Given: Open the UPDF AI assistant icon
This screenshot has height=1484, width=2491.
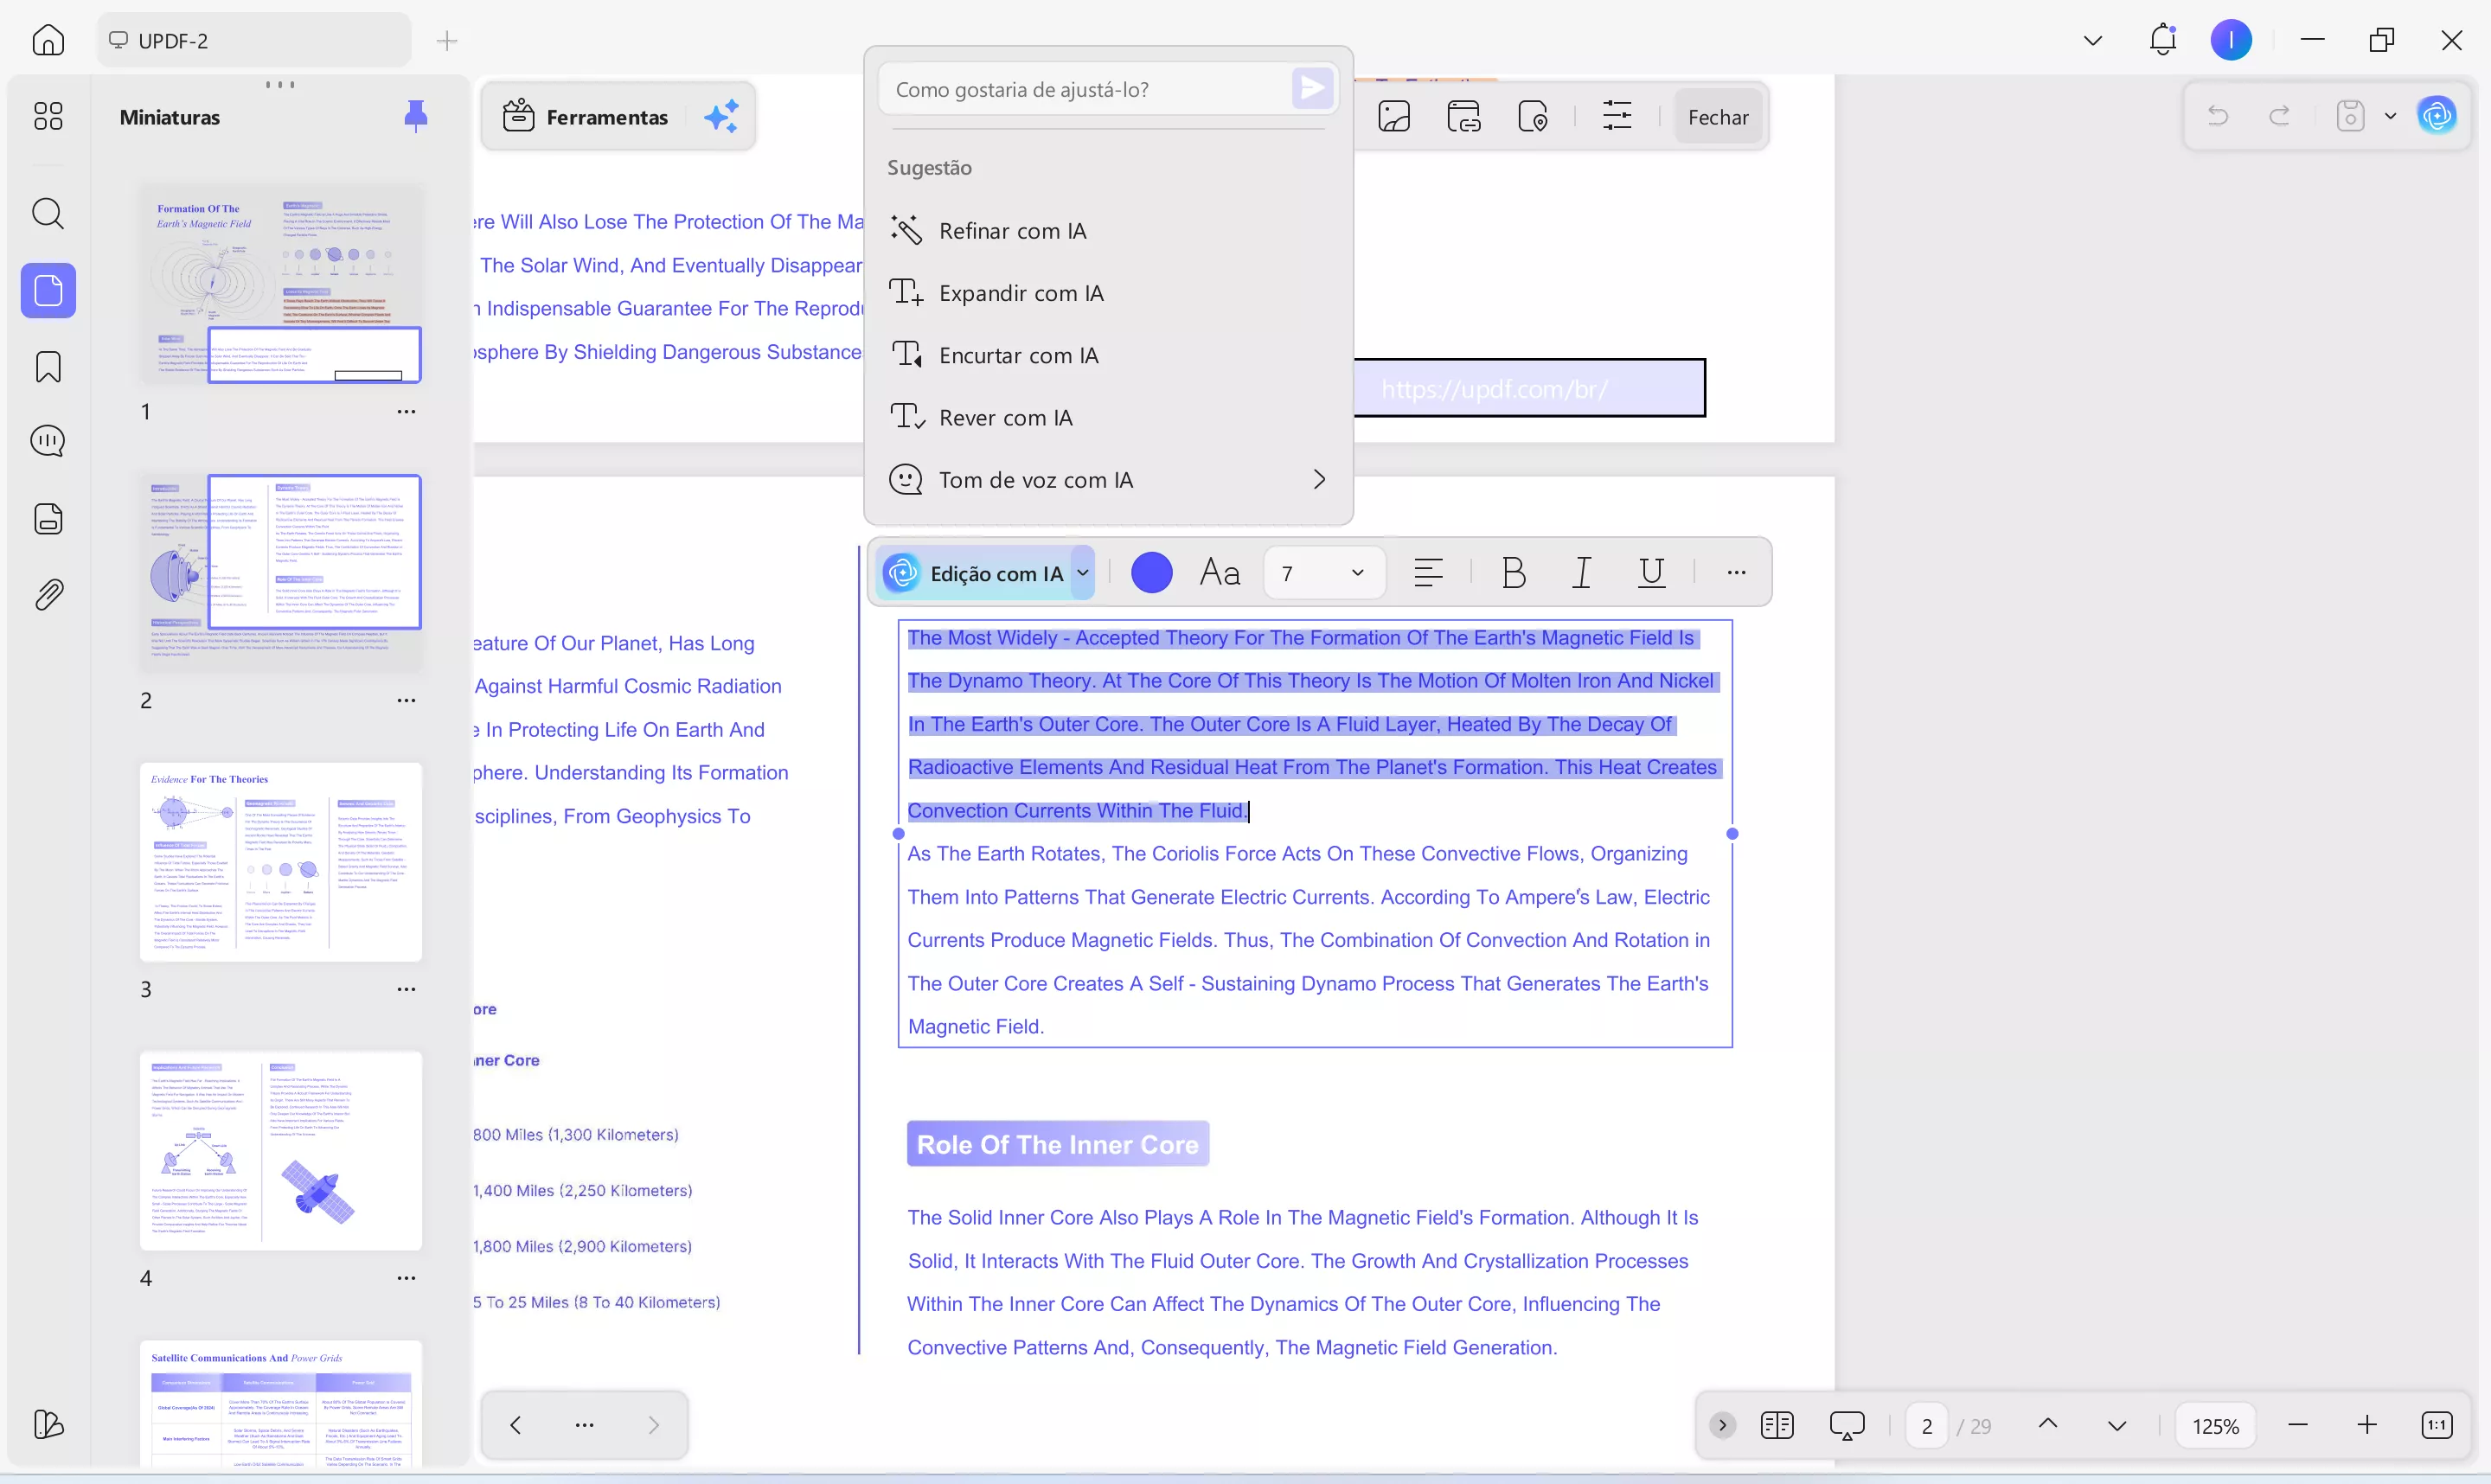Looking at the screenshot, I should [x=2437, y=116].
